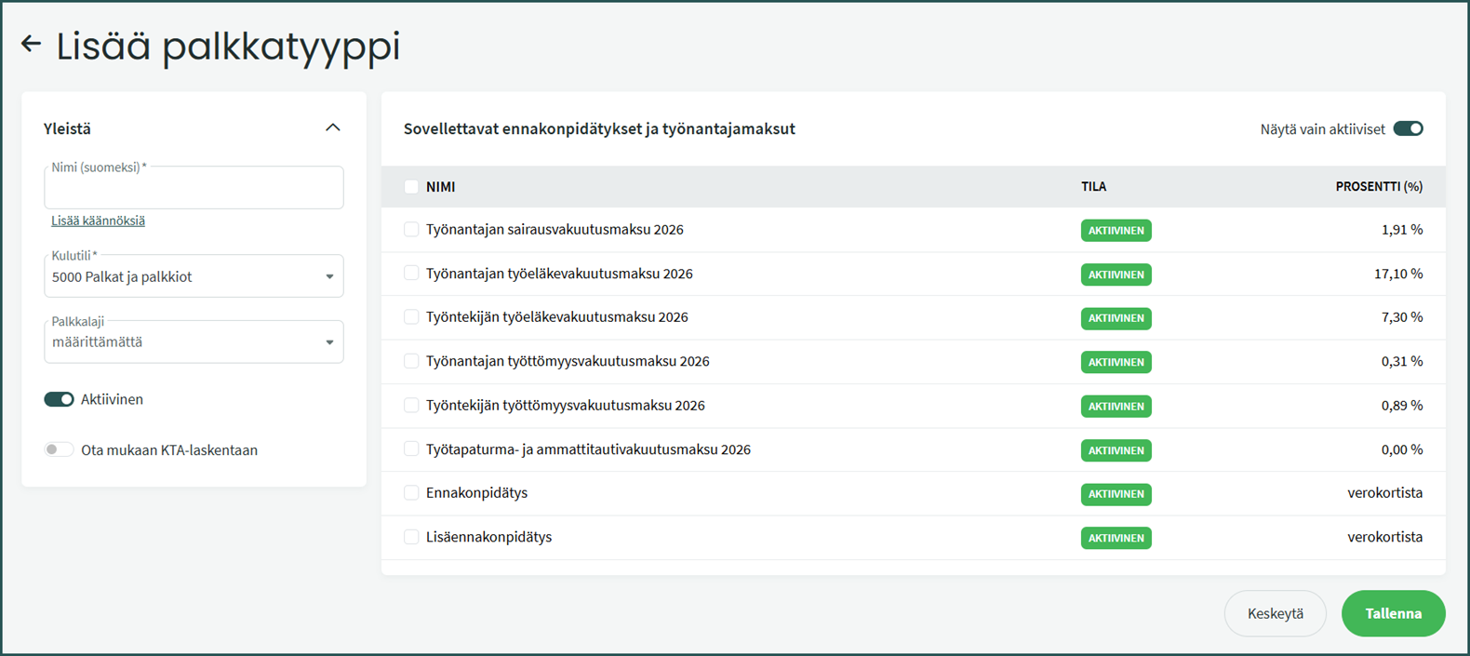Check Työtapaturma- ja ammattitautivakuutusmaksu 2026 checkbox
Image resolution: width=1470 pixels, height=656 pixels.
[411, 448]
